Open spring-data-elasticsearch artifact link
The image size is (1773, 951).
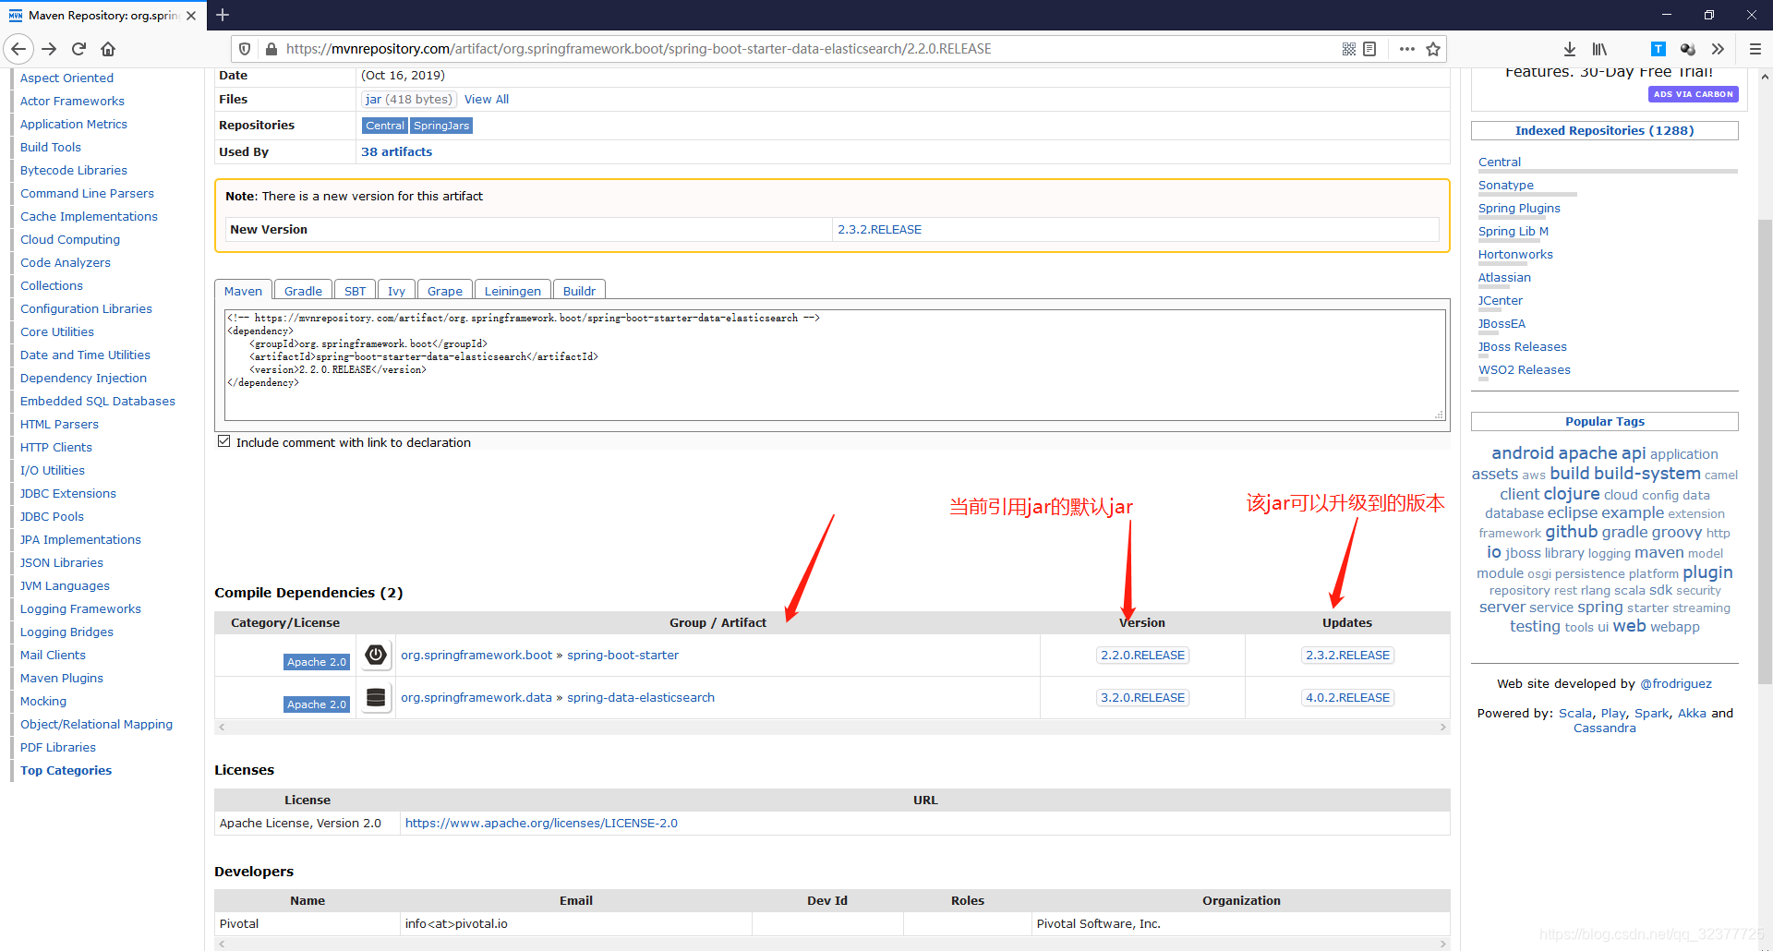[x=641, y=698]
